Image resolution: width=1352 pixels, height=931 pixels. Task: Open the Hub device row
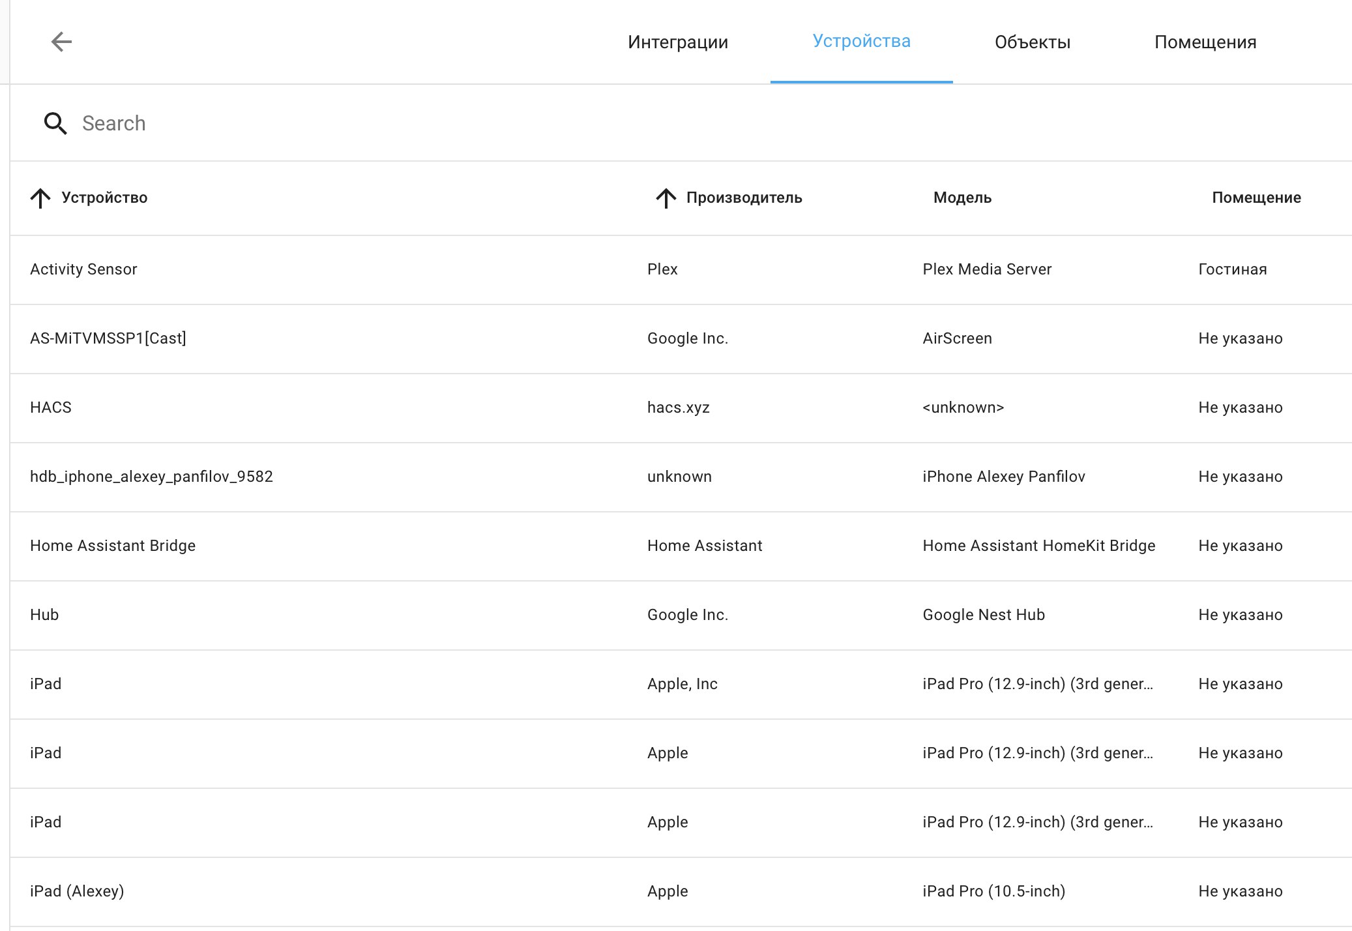pyautogui.click(x=681, y=615)
